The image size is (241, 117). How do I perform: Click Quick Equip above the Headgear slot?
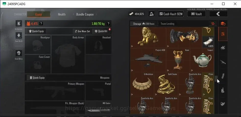pyautogui.click(x=37, y=31)
